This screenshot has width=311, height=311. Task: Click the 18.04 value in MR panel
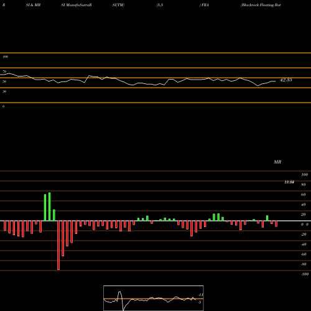coord(289,182)
